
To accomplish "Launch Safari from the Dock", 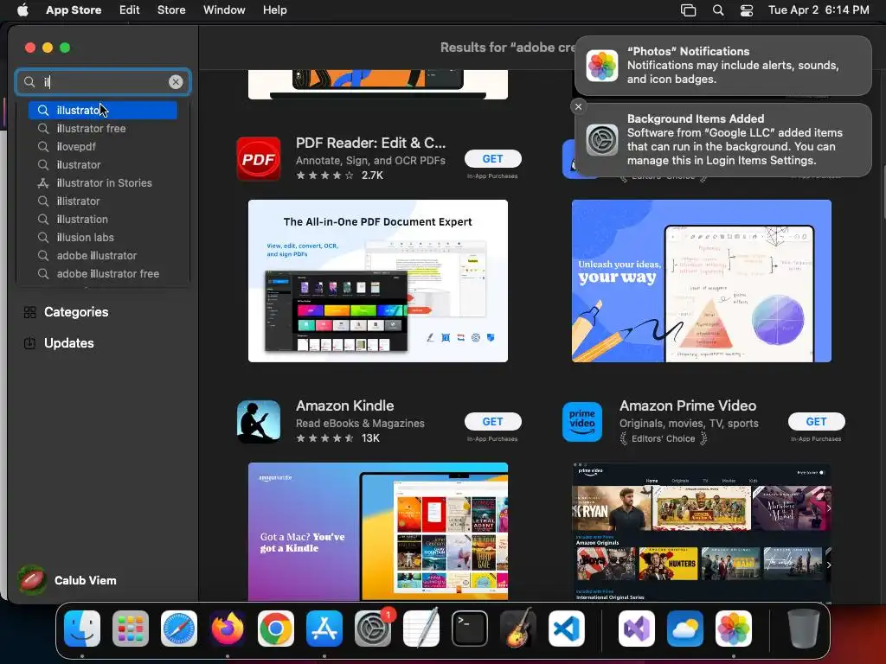I will tap(179, 629).
